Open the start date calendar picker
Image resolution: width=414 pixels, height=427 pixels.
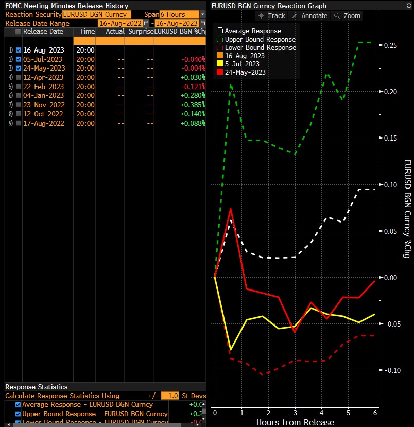pos(146,23)
